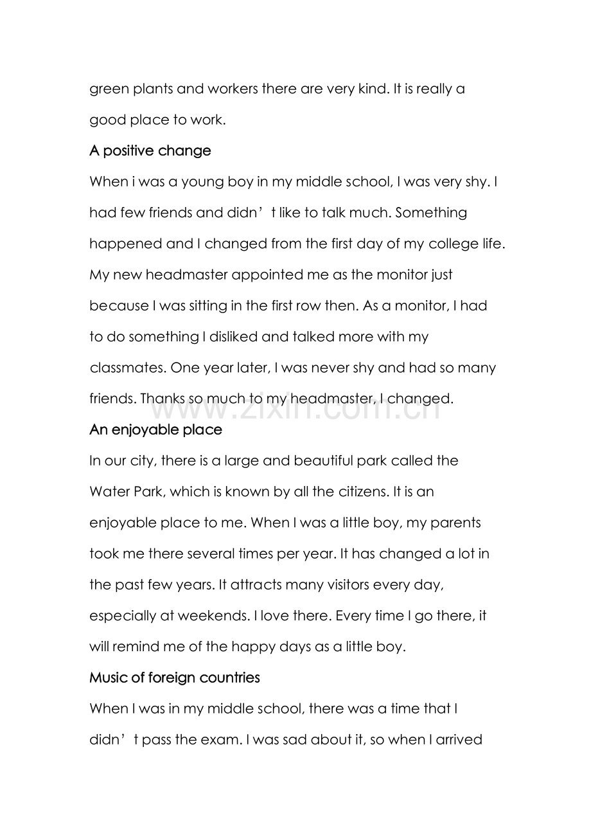Click the line starting "will remind me"

tap(247, 647)
